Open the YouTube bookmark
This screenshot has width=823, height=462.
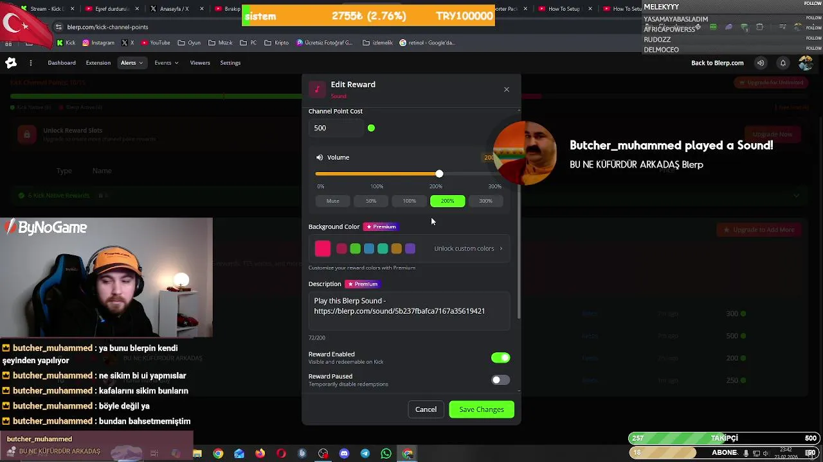(155, 43)
